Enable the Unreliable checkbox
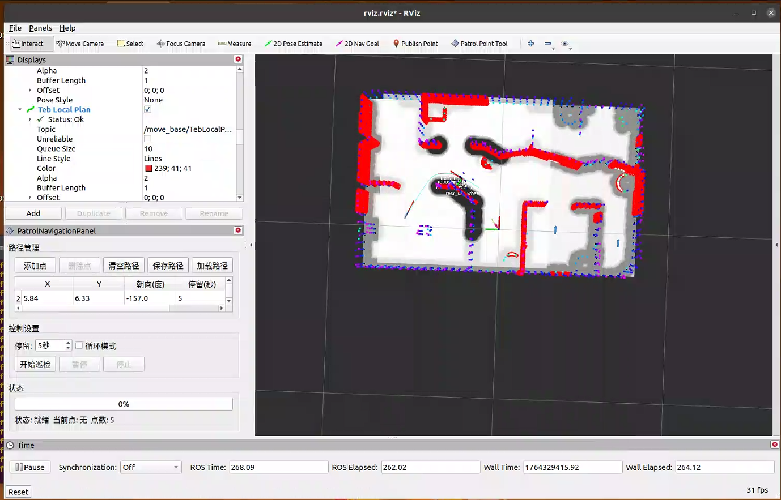The height and width of the screenshot is (500, 781). (147, 139)
